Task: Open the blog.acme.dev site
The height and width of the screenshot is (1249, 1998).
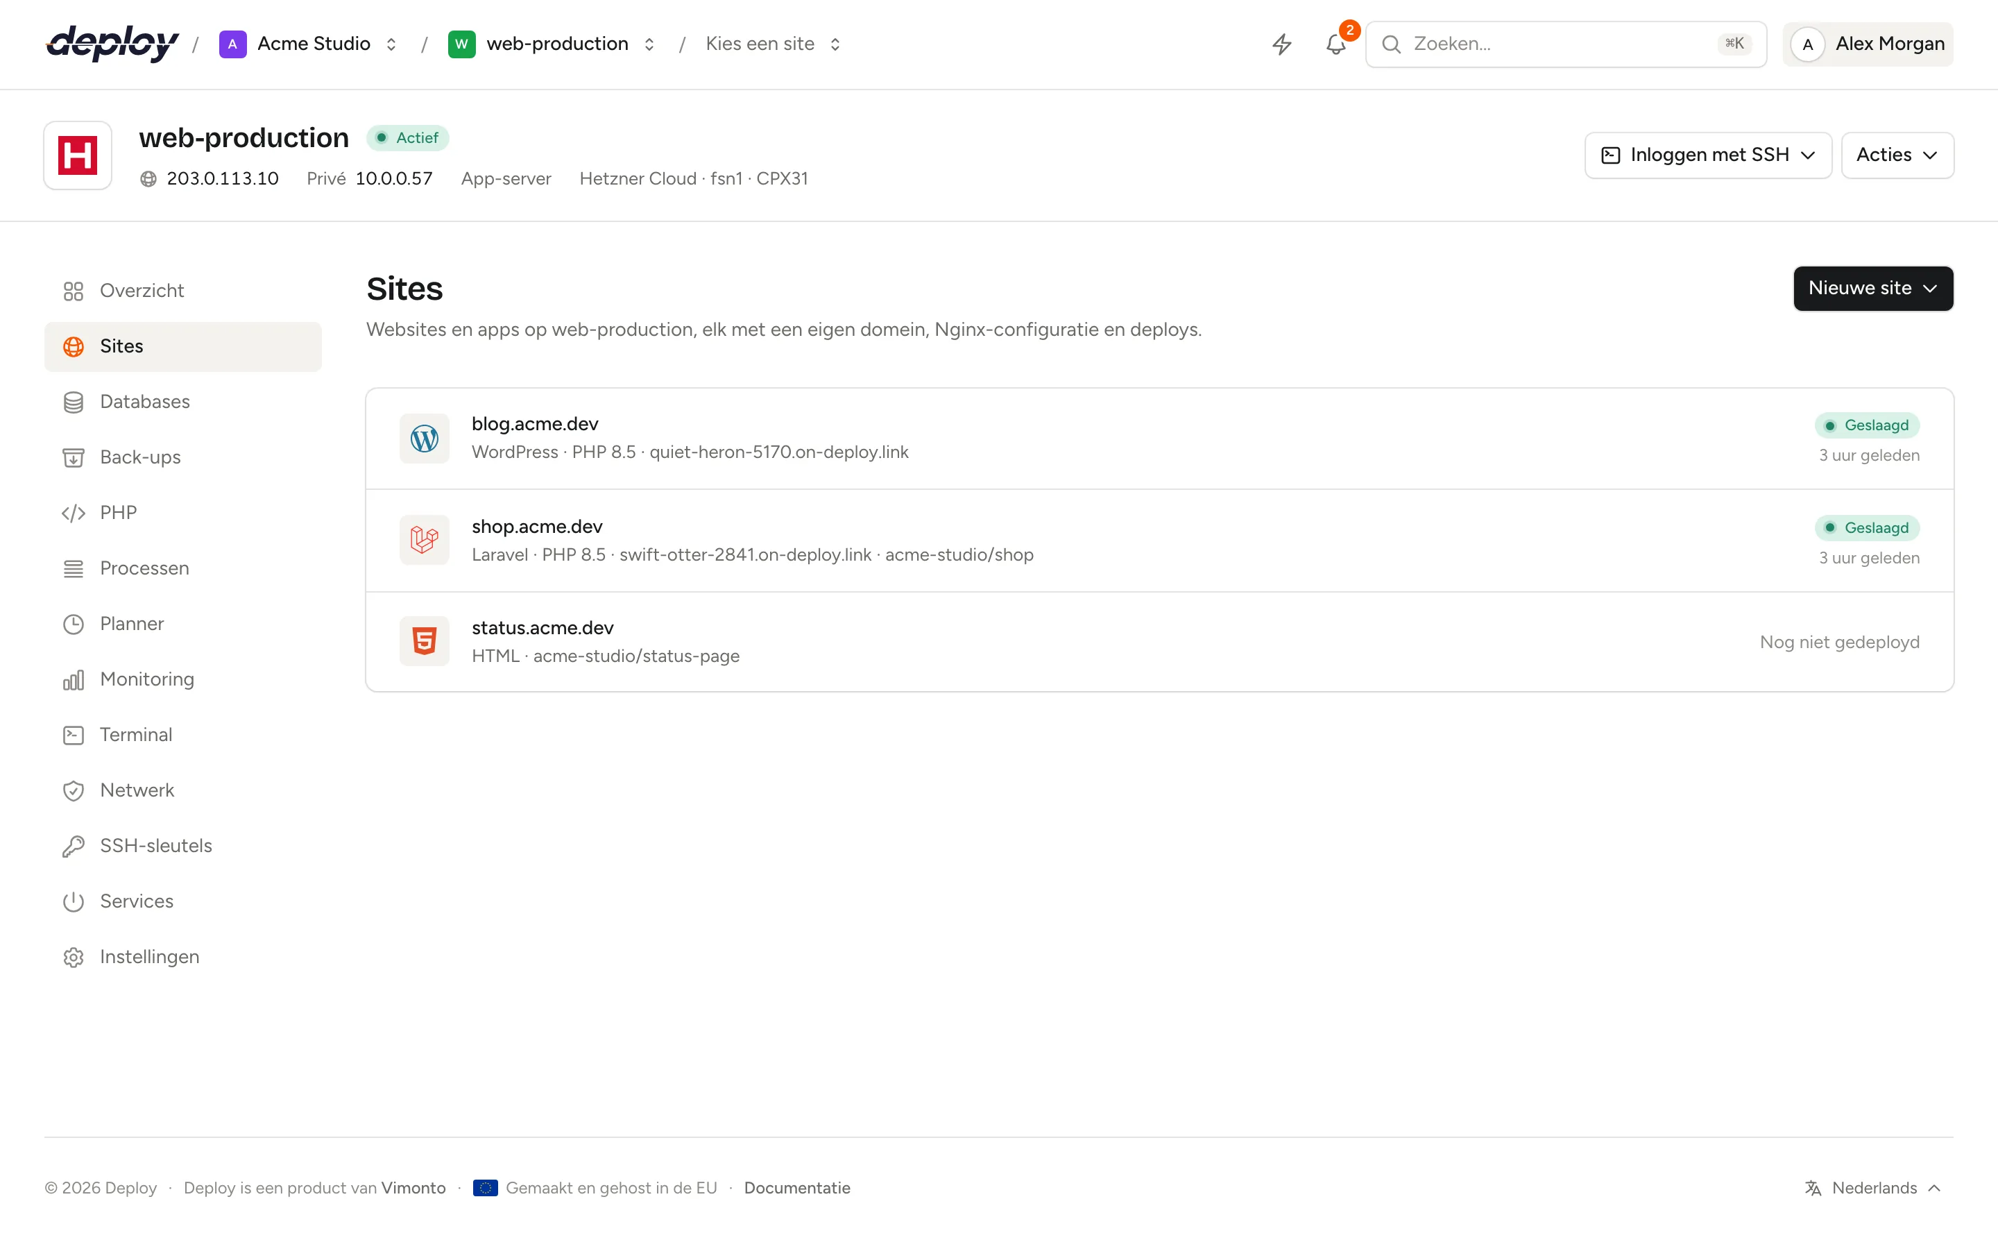Action: pyautogui.click(x=1159, y=439)
